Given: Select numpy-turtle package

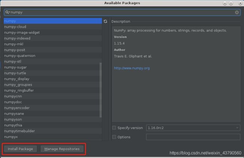Looking at the screenshot, I should pyautogui.click(x=53, y=73).
